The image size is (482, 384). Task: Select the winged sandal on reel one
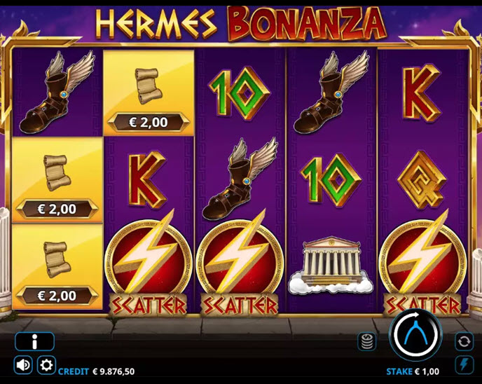57,92
